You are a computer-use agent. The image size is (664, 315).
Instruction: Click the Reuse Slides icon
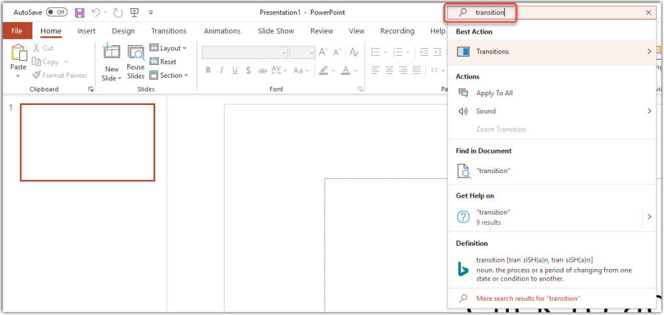pyautogui.click(x=136, y=63)
